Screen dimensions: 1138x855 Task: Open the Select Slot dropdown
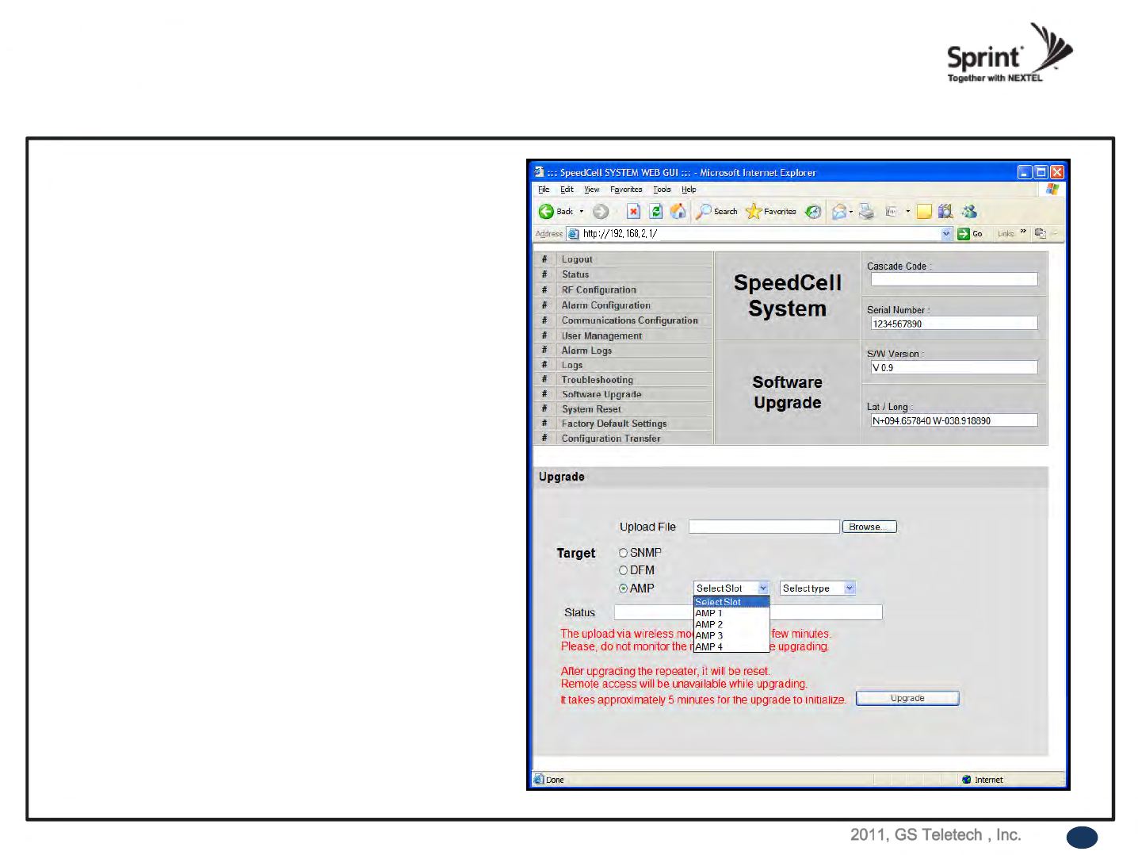731,589
